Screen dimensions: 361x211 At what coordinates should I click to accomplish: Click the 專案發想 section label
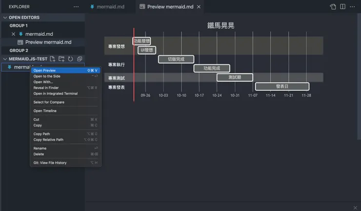coord(117,46)
